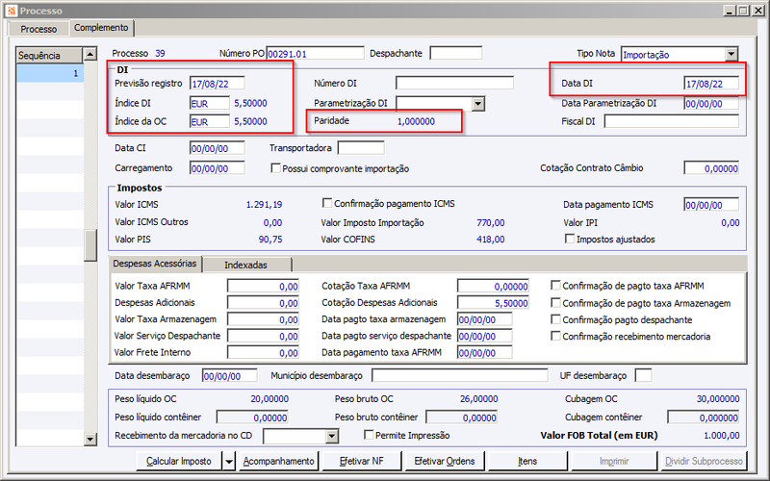Tick Possui comprovante importação checkbox
770x481 pixels.
click(275, 168)
